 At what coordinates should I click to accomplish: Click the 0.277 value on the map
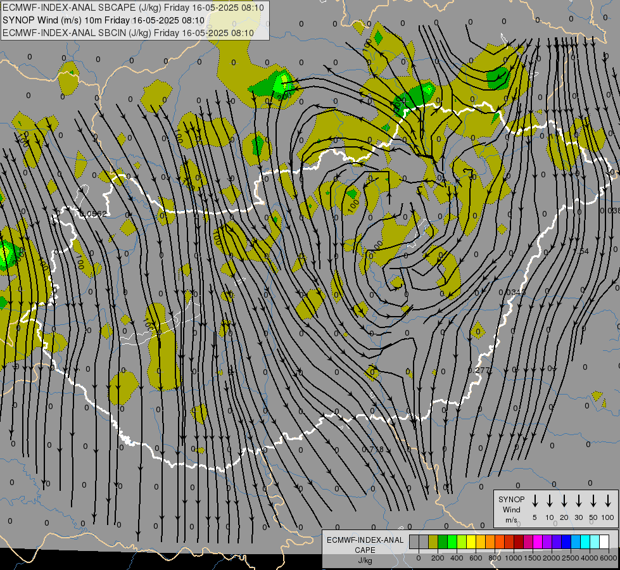click(478, 370)
